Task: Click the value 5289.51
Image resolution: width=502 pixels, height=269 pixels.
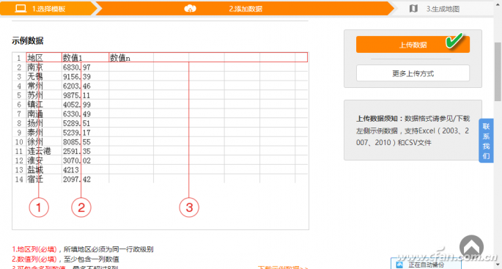Action: 77,123
